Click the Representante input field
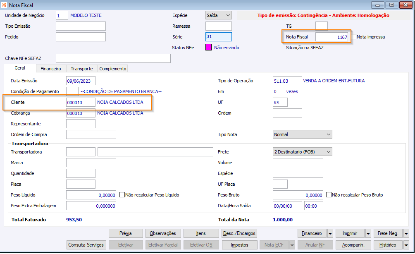This screenshot has height=254, width=415. 81,124
